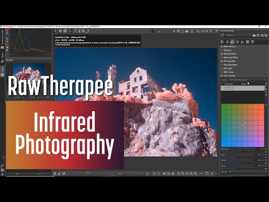Collapse the Color Toning section
The width and height of the screenshot is (269, 202).
(229, 76)
